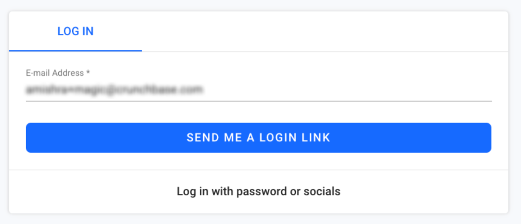Select the LOG IN tab header

75,31
